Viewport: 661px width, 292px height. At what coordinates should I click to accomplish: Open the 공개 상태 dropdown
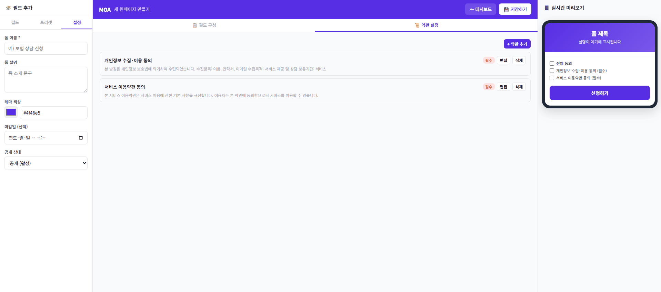pos(46,163)
